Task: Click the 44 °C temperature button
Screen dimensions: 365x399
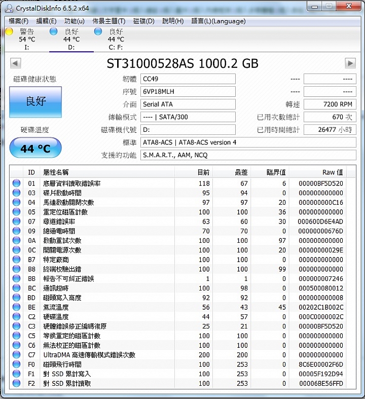Action: (x=35, y=149)
